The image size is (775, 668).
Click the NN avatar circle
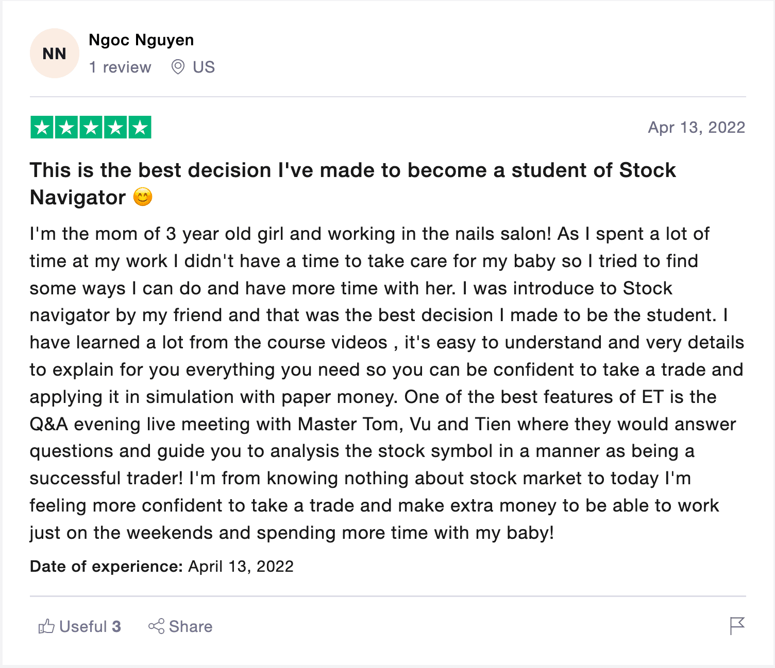click(x=55, y=54)
